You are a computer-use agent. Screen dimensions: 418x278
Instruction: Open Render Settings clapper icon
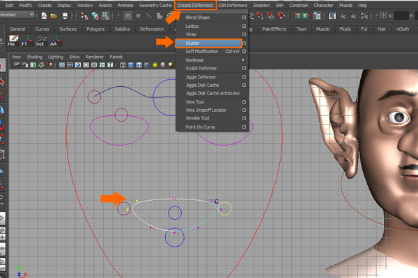tap(364, 16)
